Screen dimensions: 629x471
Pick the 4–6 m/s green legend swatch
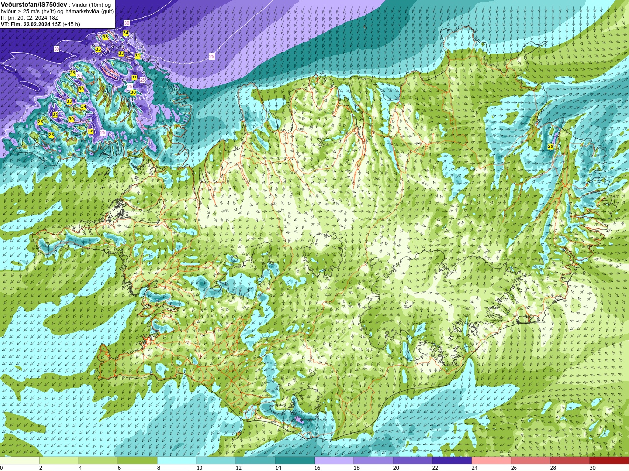tap(98, 461)
